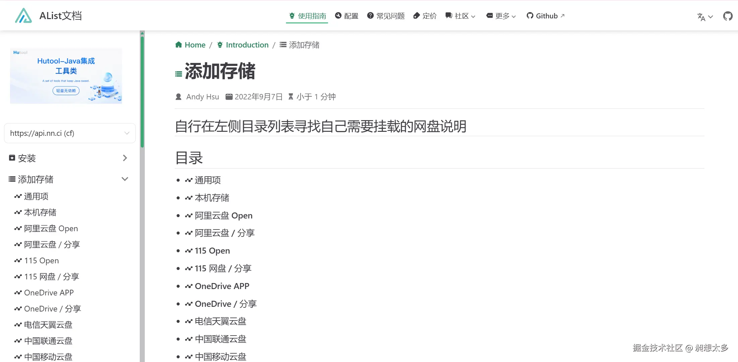Click the Hutool Java advertisement banner
This screenshot has height=362, width=738.
[66, 76]
